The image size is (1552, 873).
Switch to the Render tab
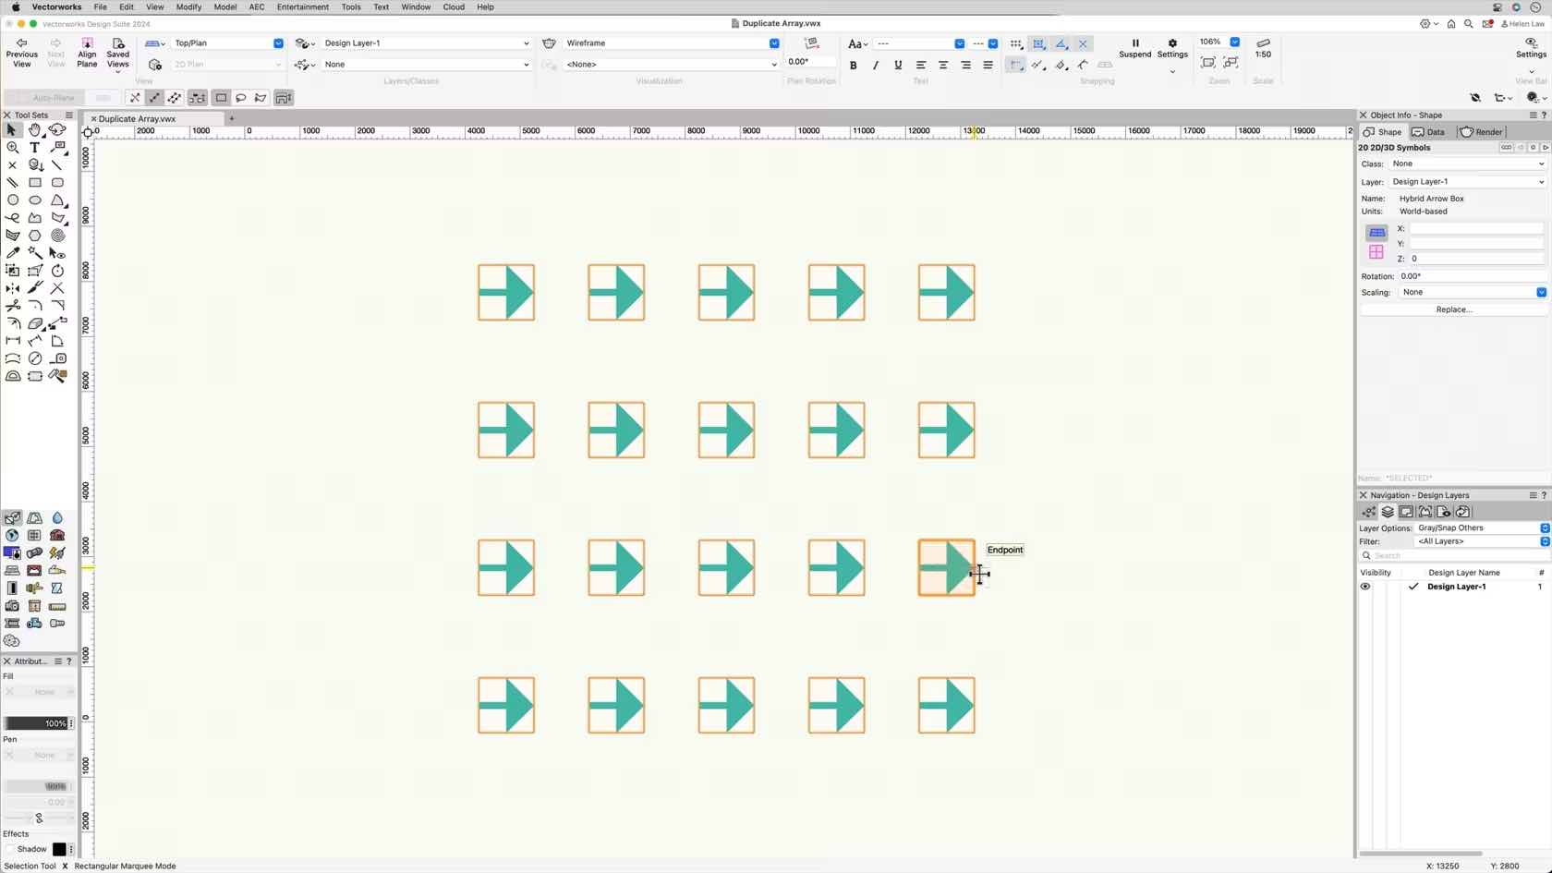(1482, 132)
